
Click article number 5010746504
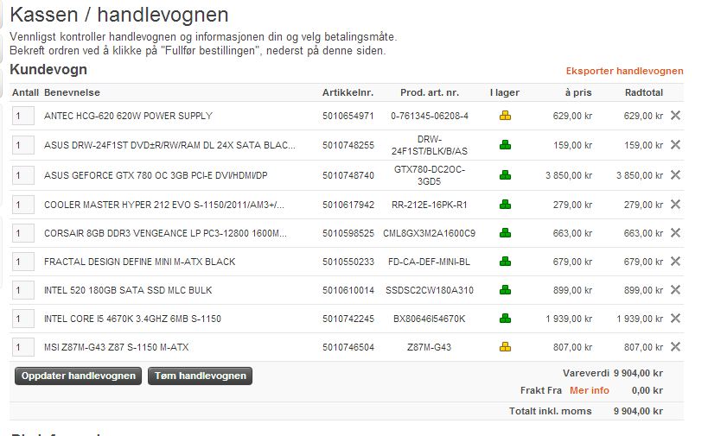click(x=348, y=347)
